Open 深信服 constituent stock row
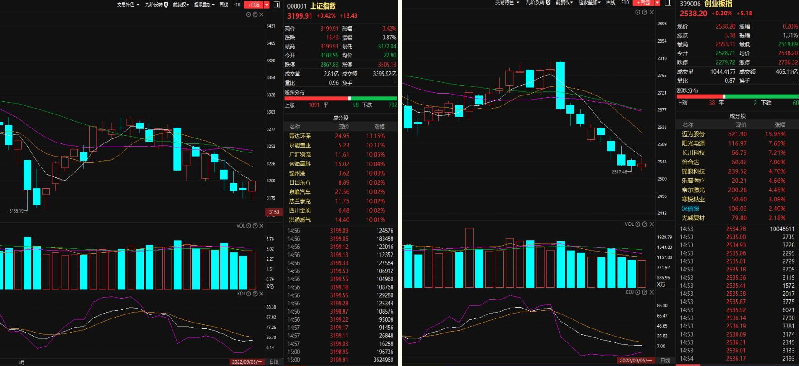 point(737,209)
